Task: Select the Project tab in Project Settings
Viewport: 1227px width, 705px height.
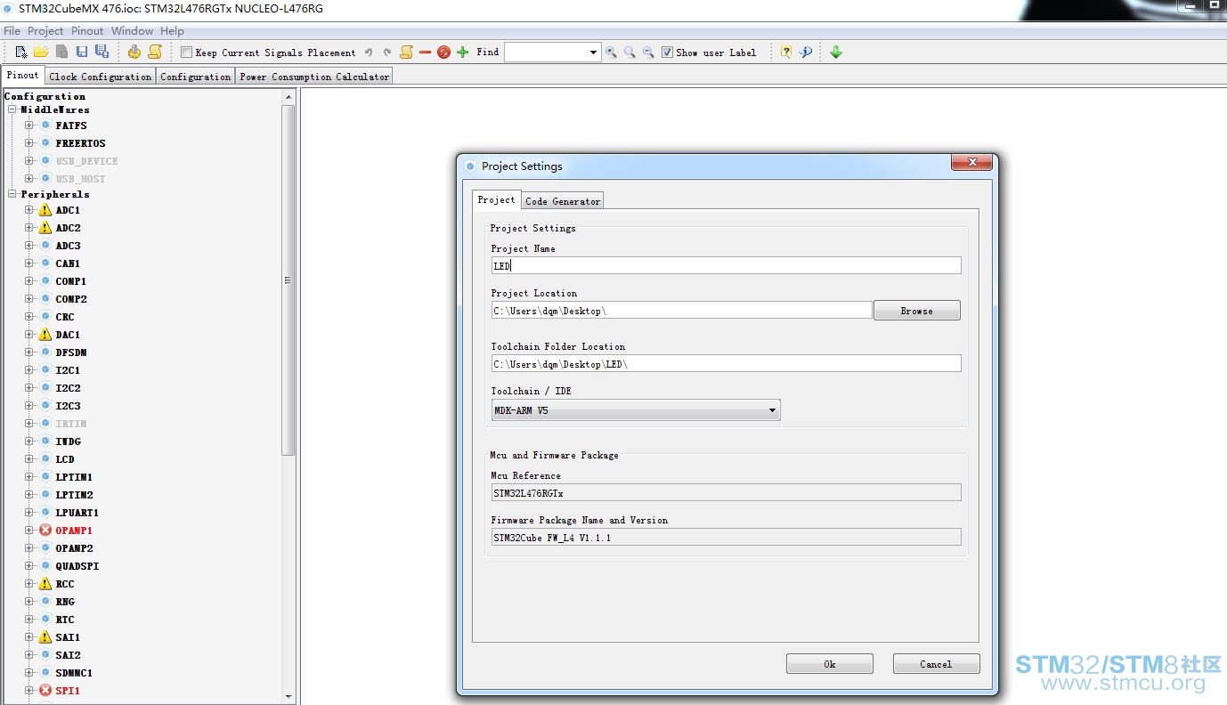Action: tap(496, 199)
